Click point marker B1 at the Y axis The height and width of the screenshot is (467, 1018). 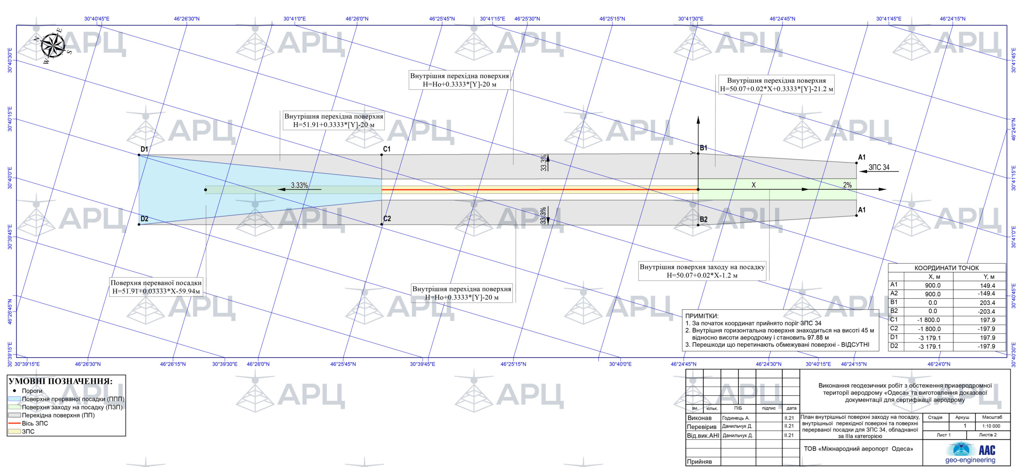click(x=698, y=154)
